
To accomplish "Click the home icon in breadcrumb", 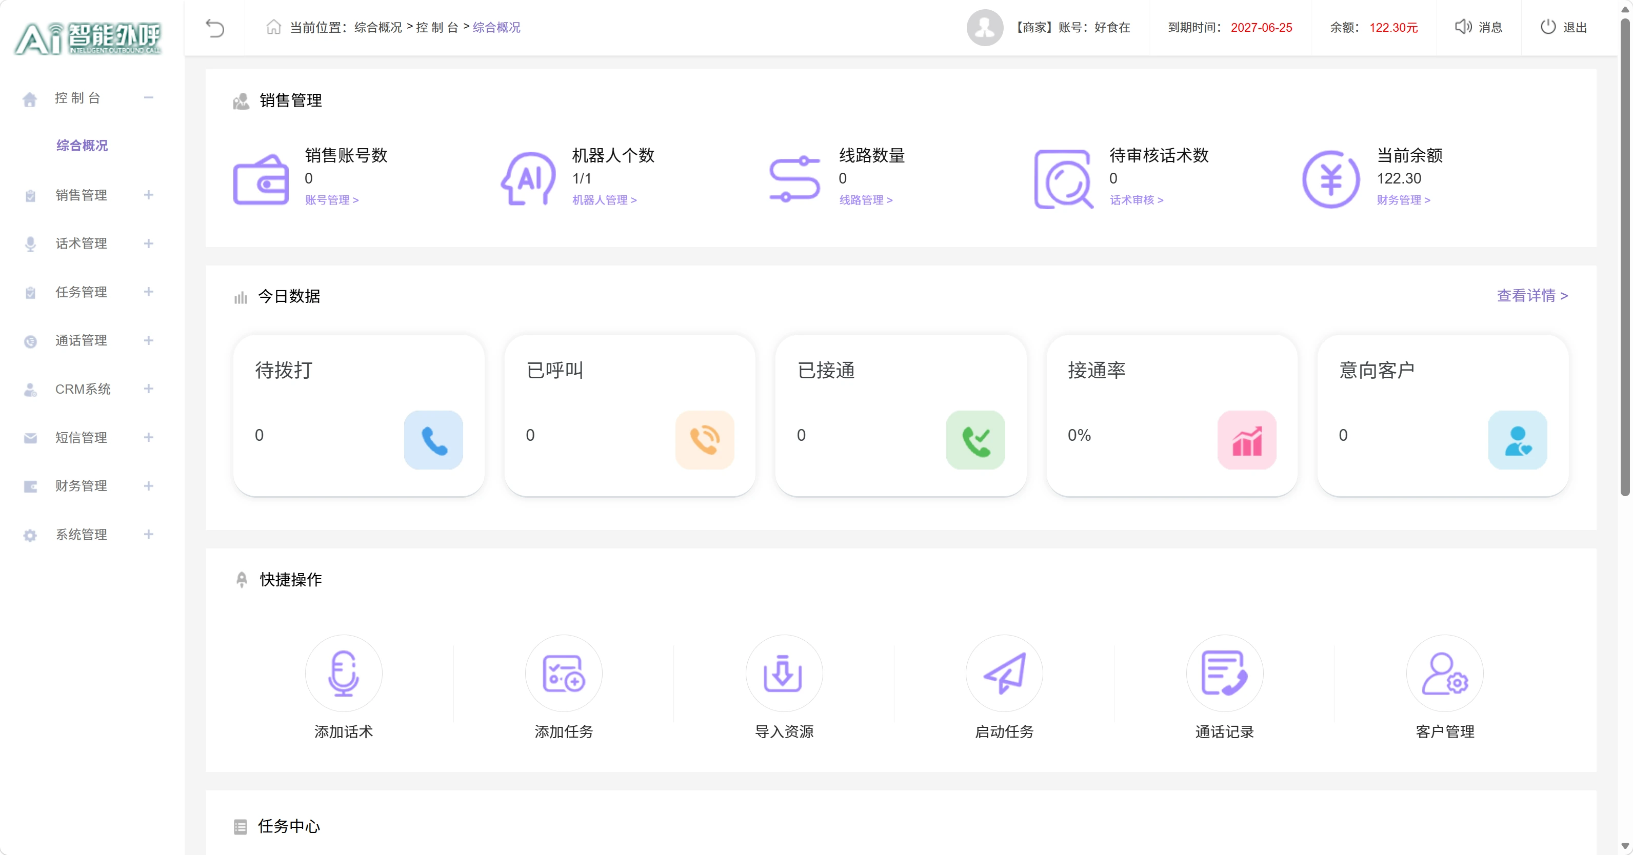I will tap(273, 27).
